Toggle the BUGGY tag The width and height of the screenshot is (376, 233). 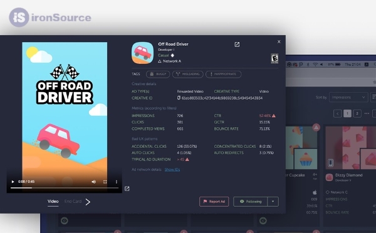(158, 74)
